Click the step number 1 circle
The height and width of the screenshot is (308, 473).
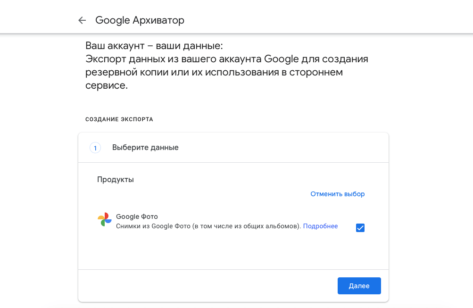click(95, 148)
